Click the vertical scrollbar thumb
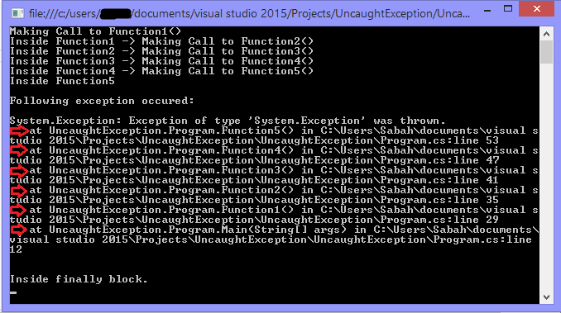561x313 pixels. (546, 52)
